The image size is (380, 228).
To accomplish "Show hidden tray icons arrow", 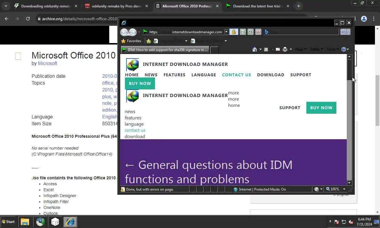I will [x=330, y=222].
